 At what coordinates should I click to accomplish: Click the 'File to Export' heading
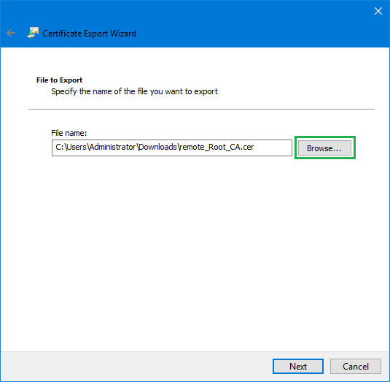59,80
